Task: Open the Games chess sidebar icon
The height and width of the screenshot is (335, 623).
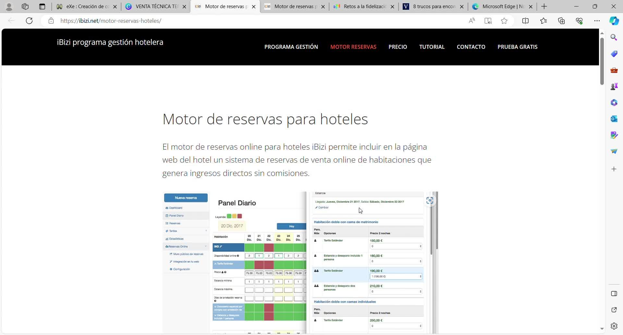Action: point(614,86)
